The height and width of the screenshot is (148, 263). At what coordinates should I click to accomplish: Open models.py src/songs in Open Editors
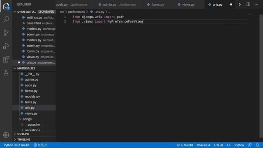click(34, 29)
